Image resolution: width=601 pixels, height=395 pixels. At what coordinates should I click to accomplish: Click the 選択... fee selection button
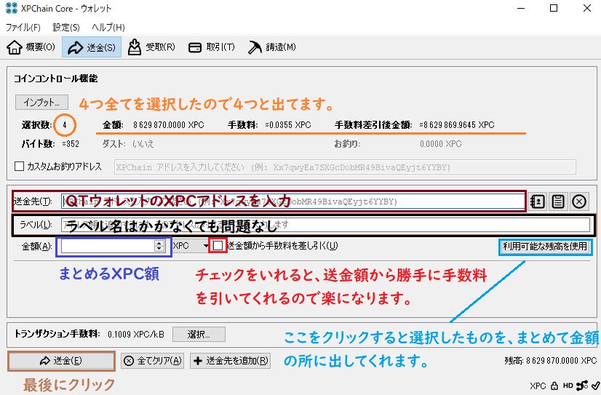click(x=199, y=334)
